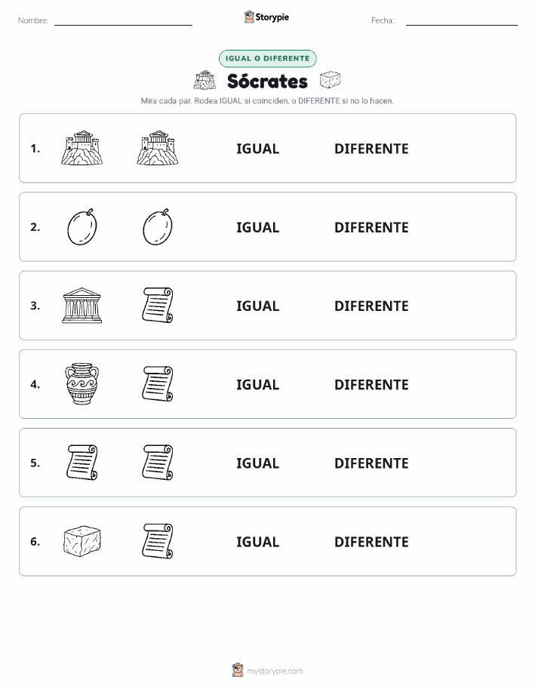Choose IGUAL for pair 5
Screen dimensions: 535x692
coord(258,463)
